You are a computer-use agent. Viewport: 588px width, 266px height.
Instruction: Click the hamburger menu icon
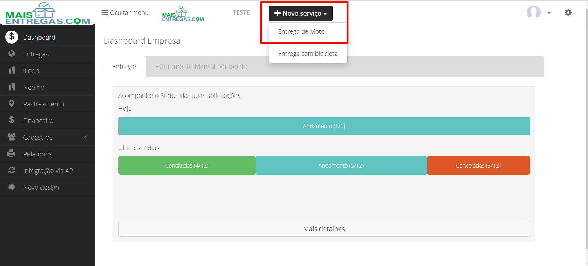click(105, 13)
